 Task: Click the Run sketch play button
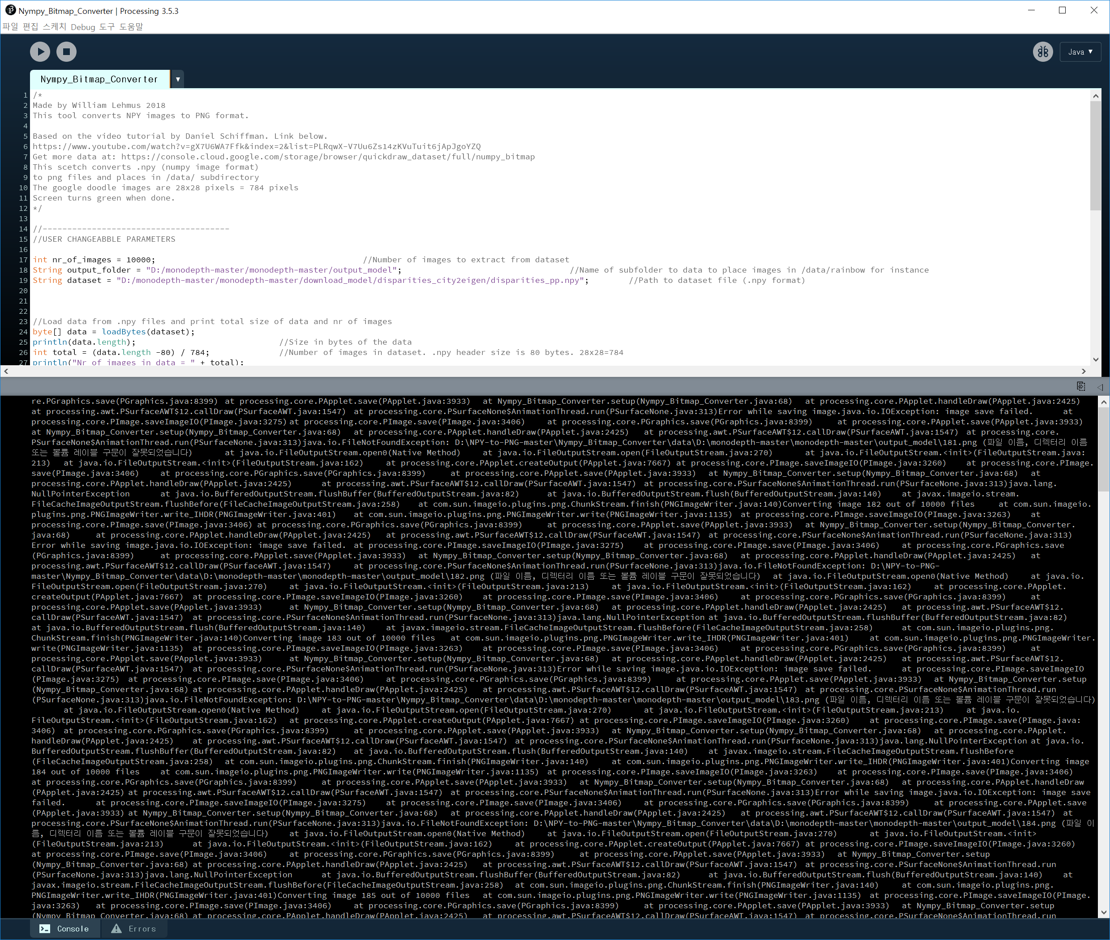[x=40, y=51]
